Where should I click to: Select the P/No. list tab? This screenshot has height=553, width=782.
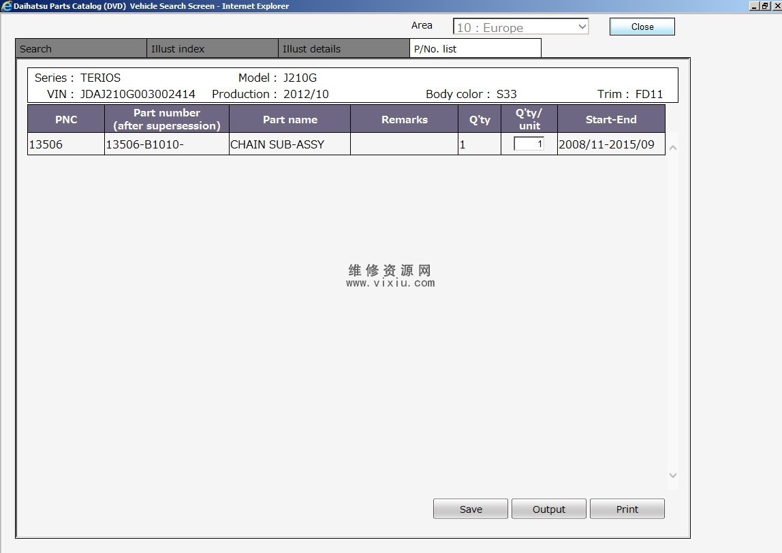[475, 49]
